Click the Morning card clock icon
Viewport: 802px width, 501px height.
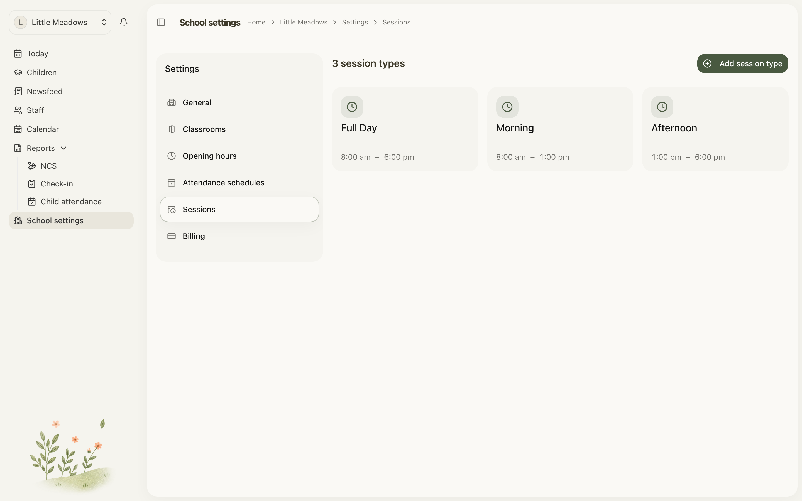coord(507,107)
